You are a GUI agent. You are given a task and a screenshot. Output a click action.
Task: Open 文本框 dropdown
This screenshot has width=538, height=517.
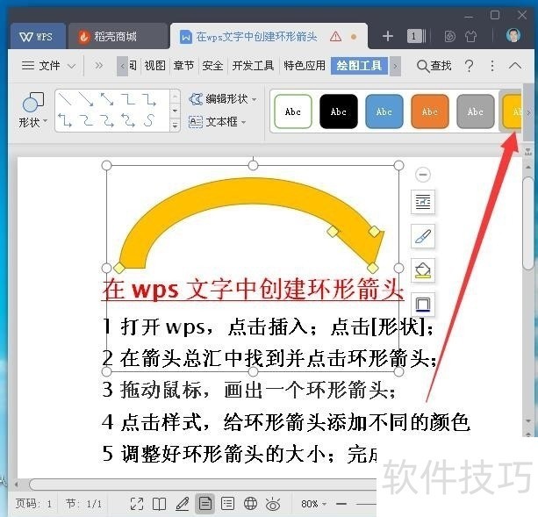(x=217, y=121)
